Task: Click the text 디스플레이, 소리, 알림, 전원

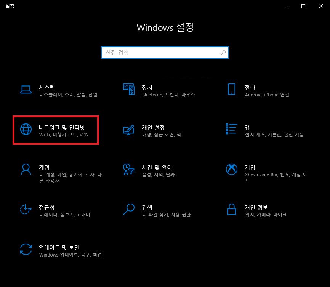Action: [68, 95]
